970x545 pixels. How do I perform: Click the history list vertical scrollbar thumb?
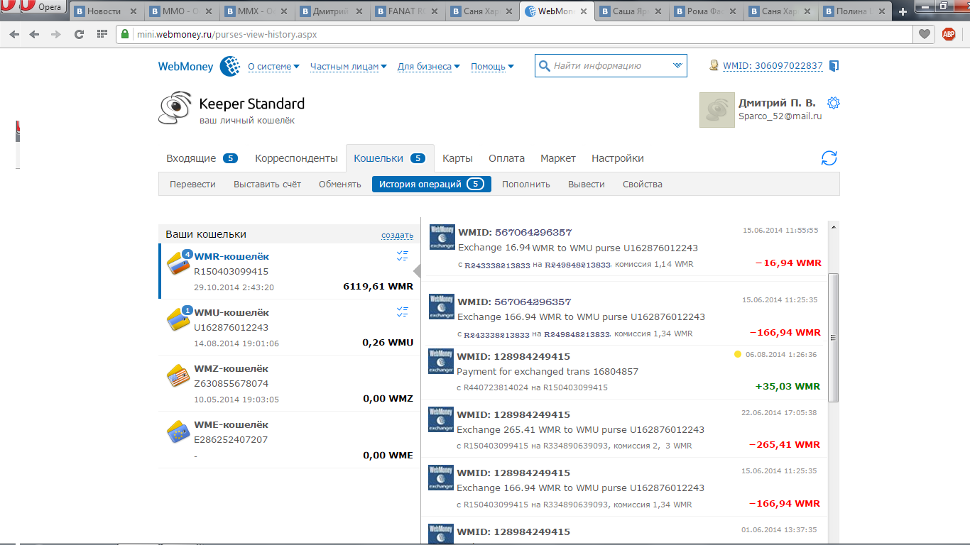tap(834, 338)
